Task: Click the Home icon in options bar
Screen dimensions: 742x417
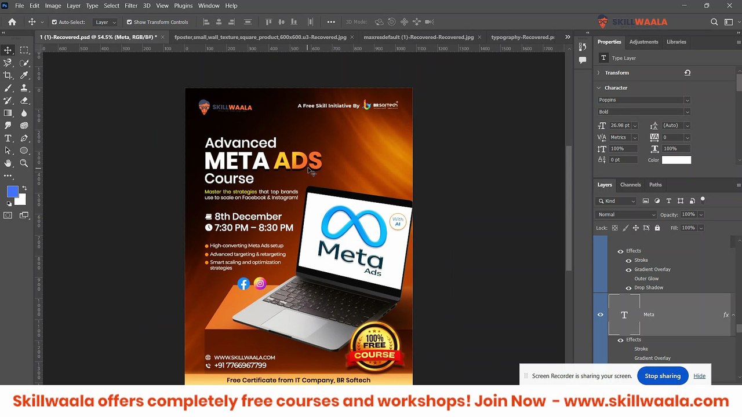Action: point(12,22)
